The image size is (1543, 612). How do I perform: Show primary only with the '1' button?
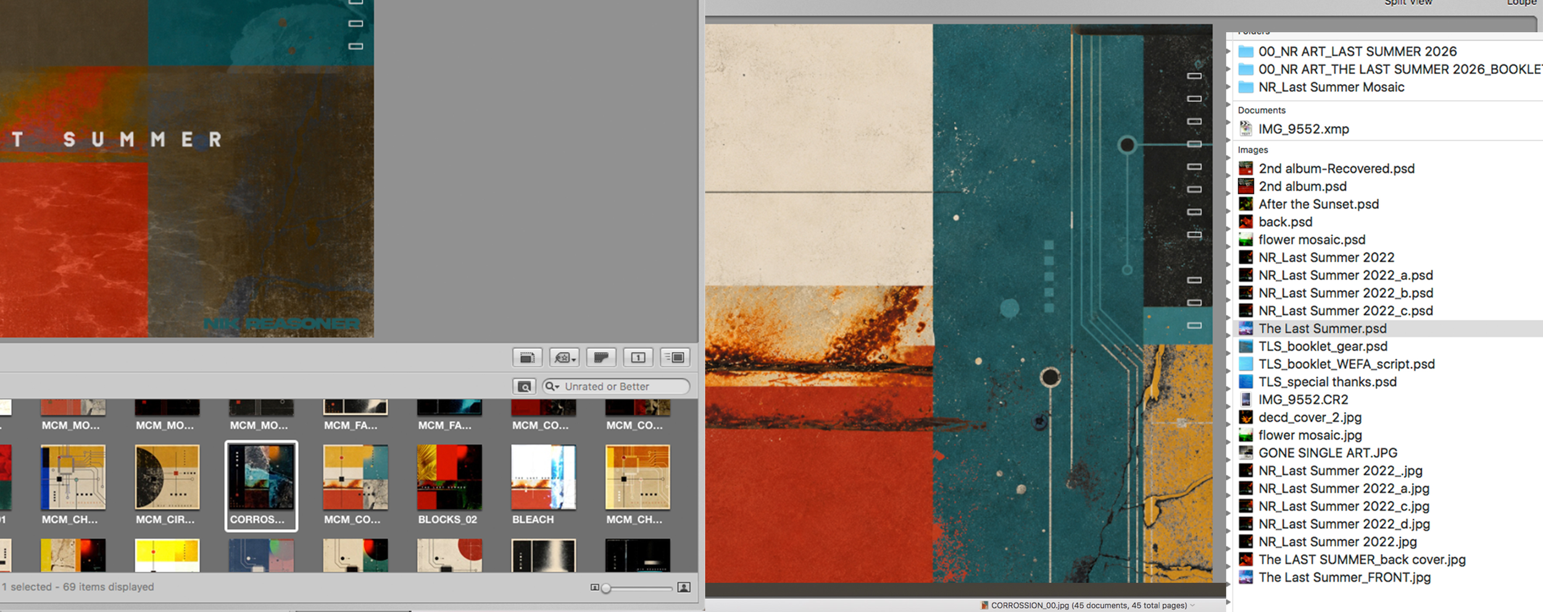click(x=638, y=358)
